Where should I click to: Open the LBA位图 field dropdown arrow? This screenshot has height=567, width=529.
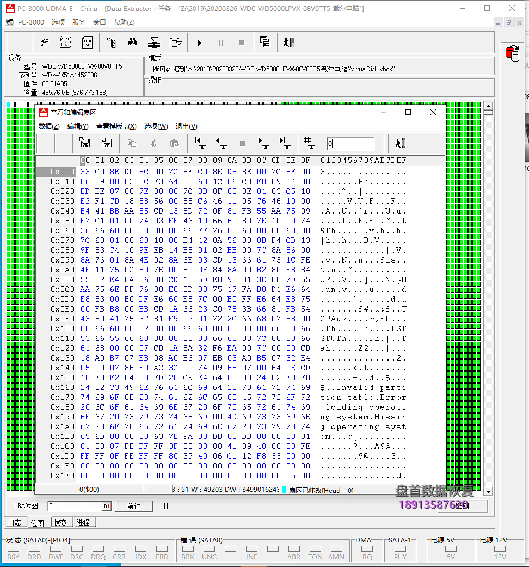[107, 506]
